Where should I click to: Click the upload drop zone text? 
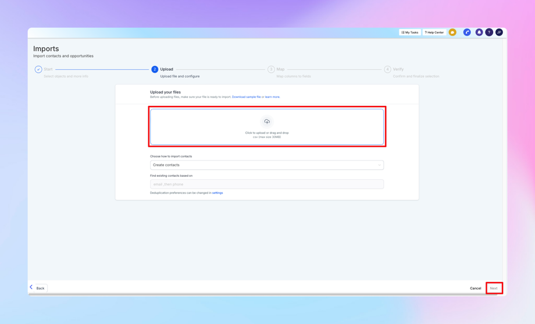[267, 135]
